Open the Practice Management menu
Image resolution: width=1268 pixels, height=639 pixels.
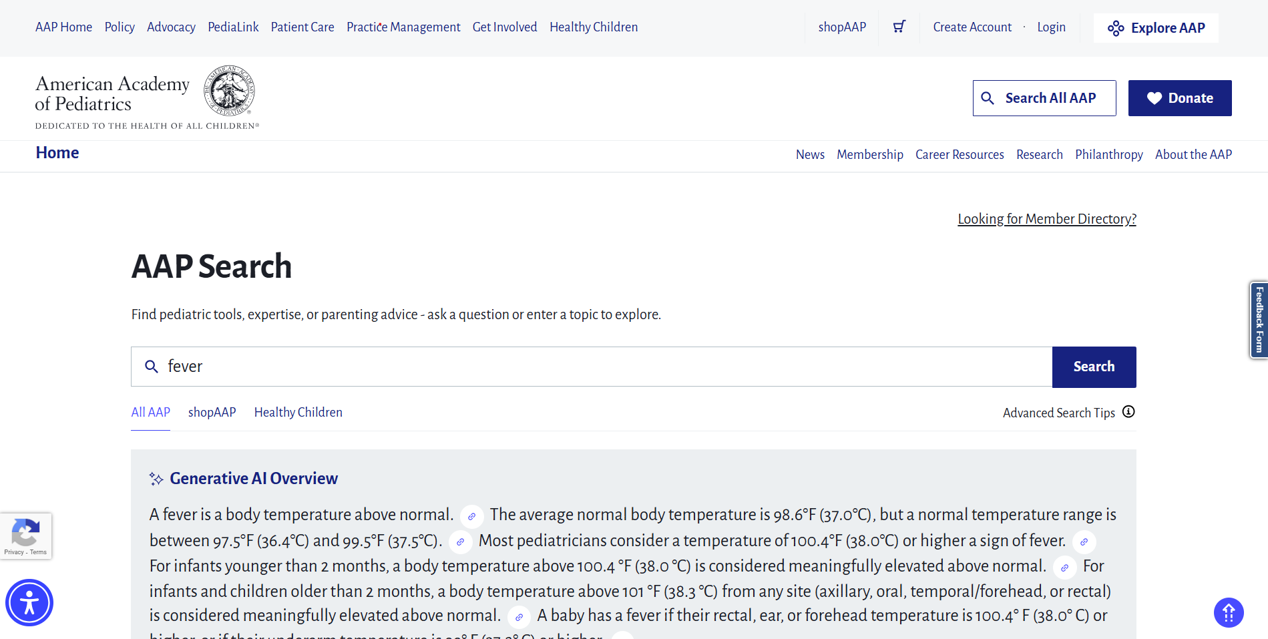coord(403,27)
